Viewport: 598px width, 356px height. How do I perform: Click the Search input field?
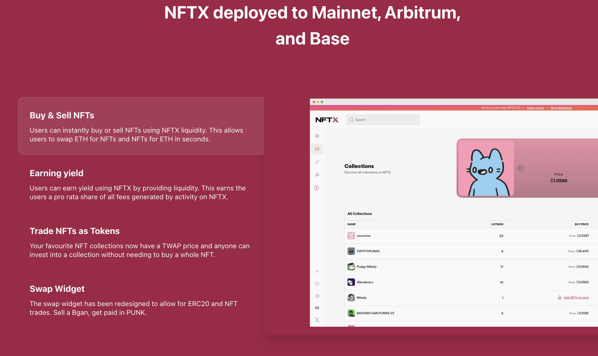[x=383, y=120]
